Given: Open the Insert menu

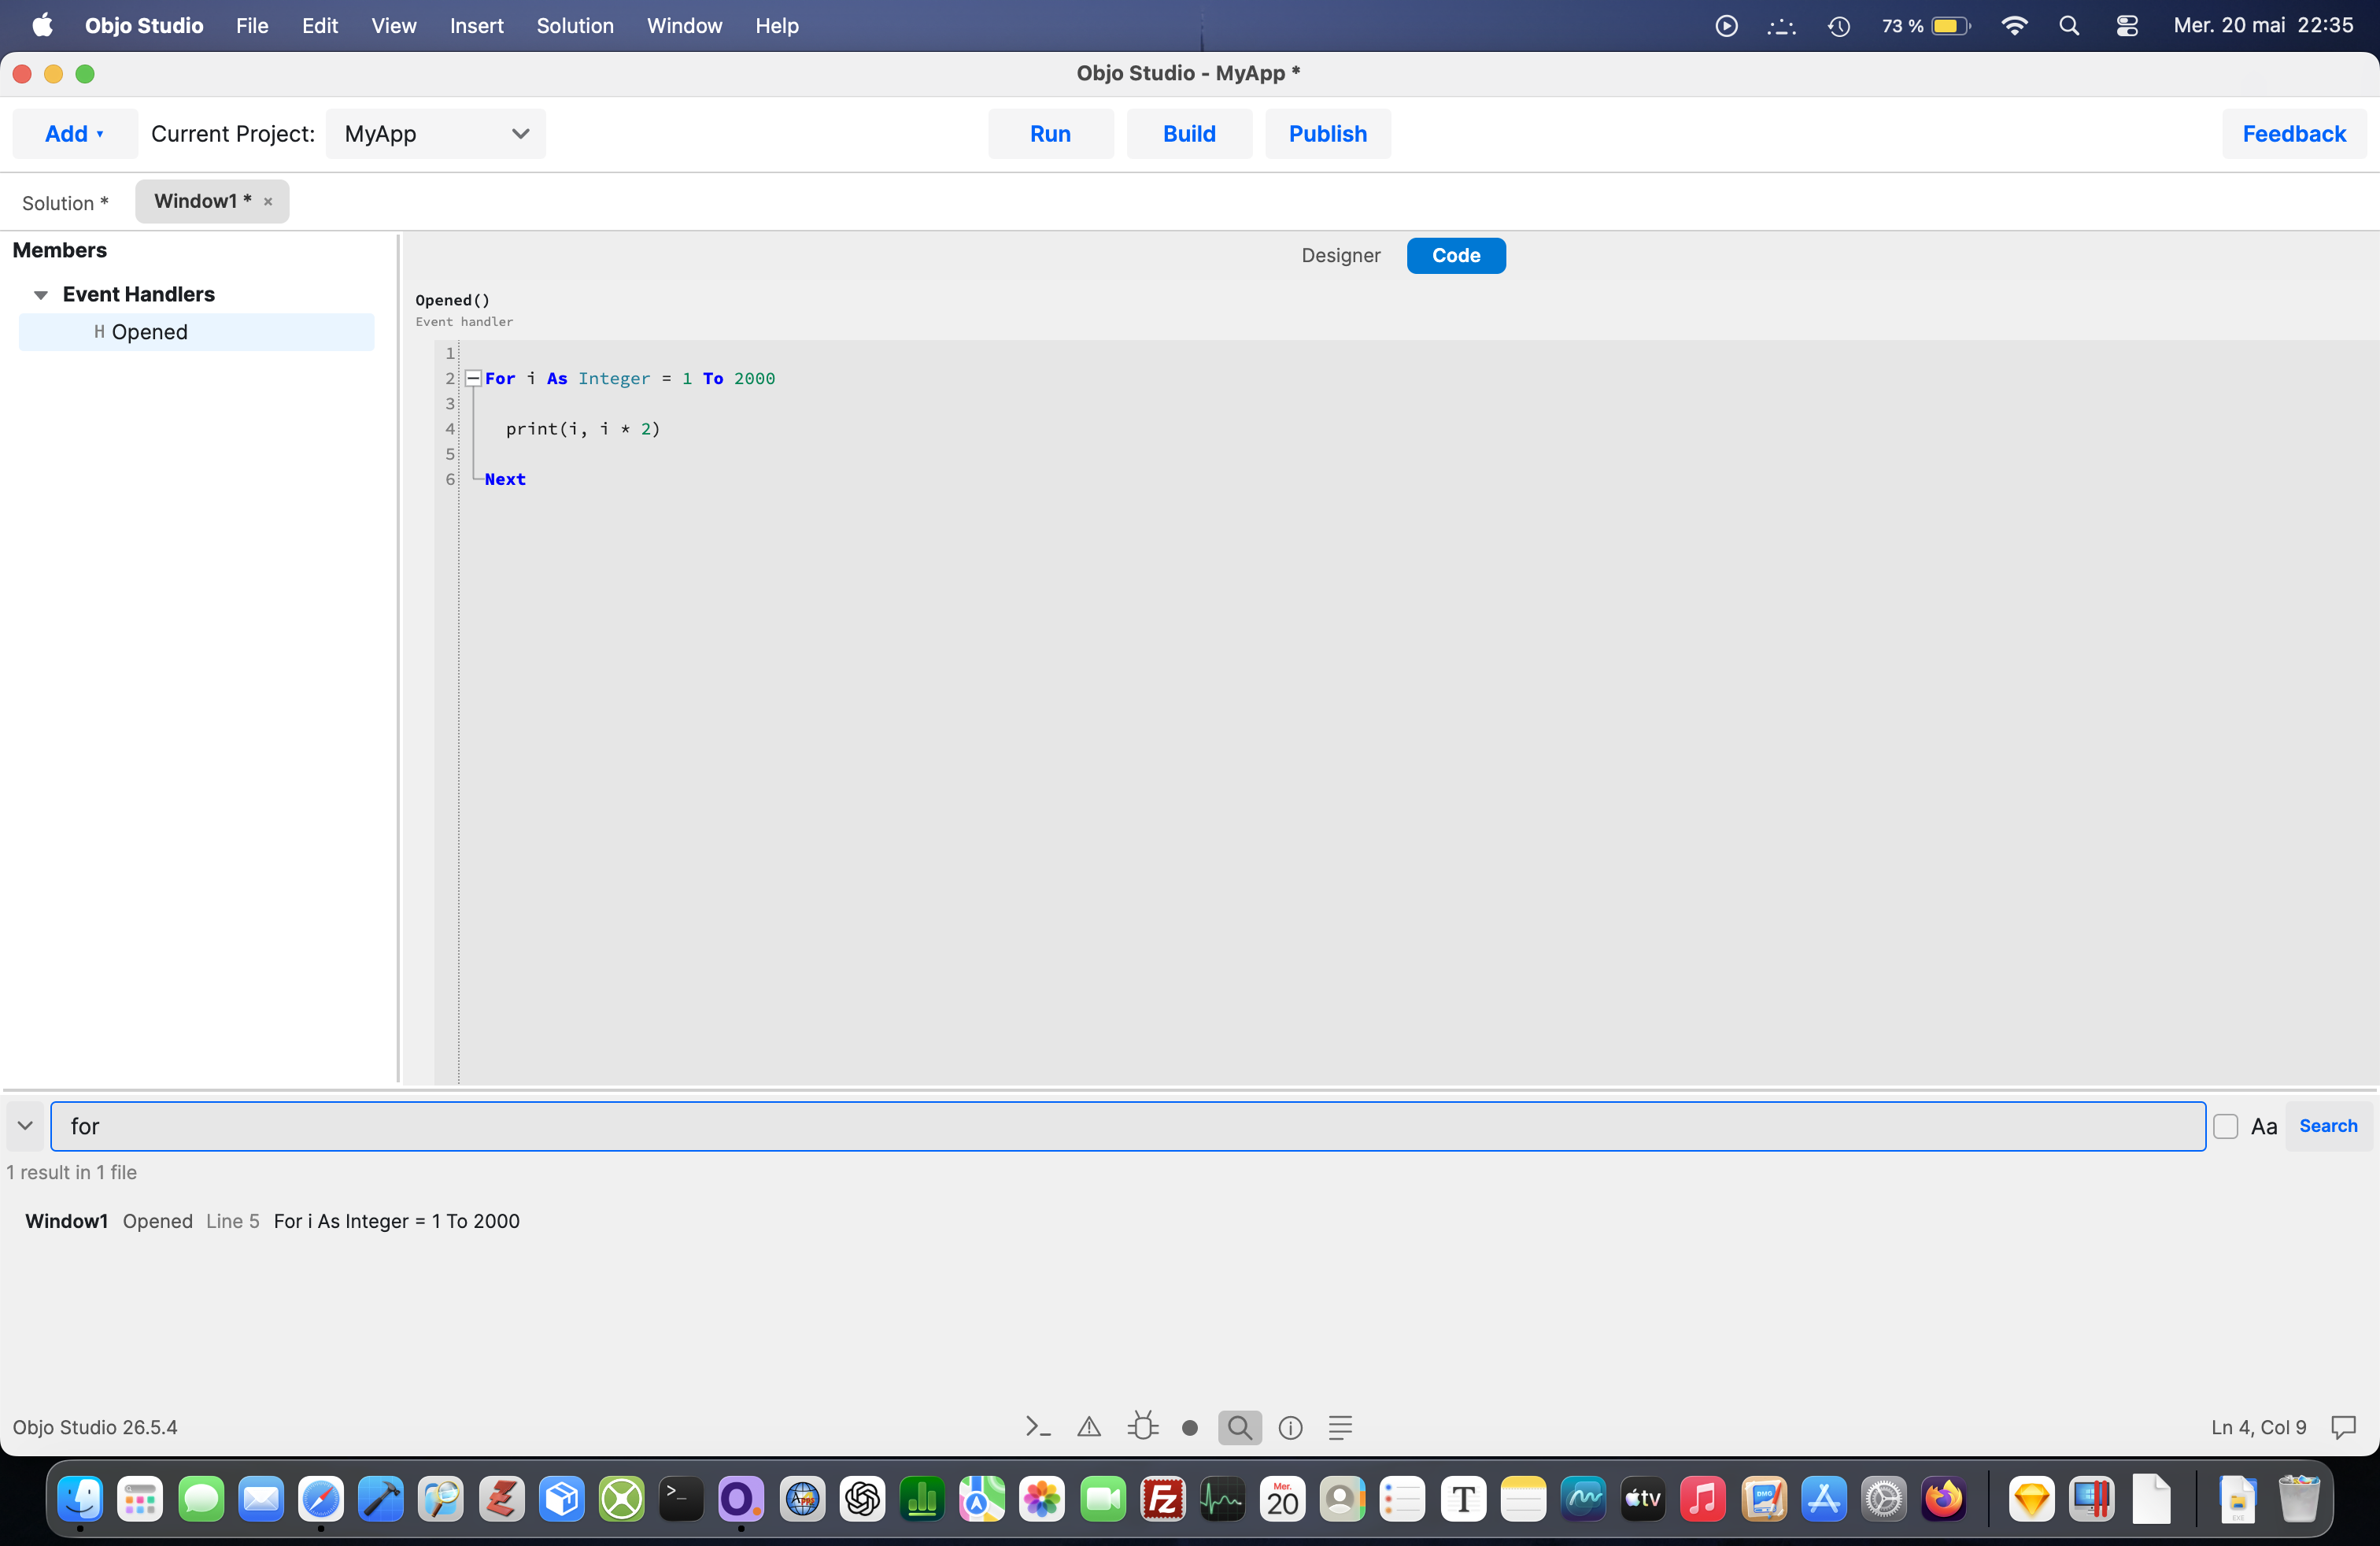Looking at the screenshot, I should coord(476,26).
